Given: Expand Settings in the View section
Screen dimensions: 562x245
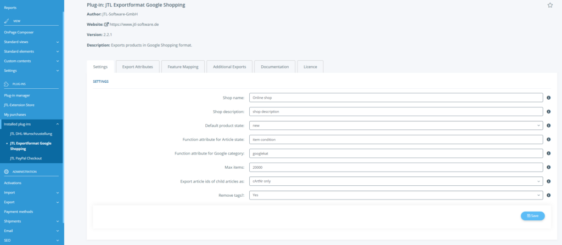Looking at the screenshot, I should (x=31, y=71).
